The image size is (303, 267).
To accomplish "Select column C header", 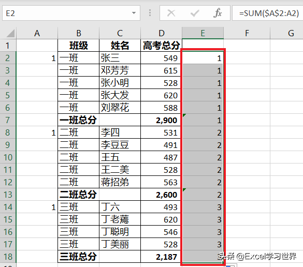I will [x=120, y=33].
